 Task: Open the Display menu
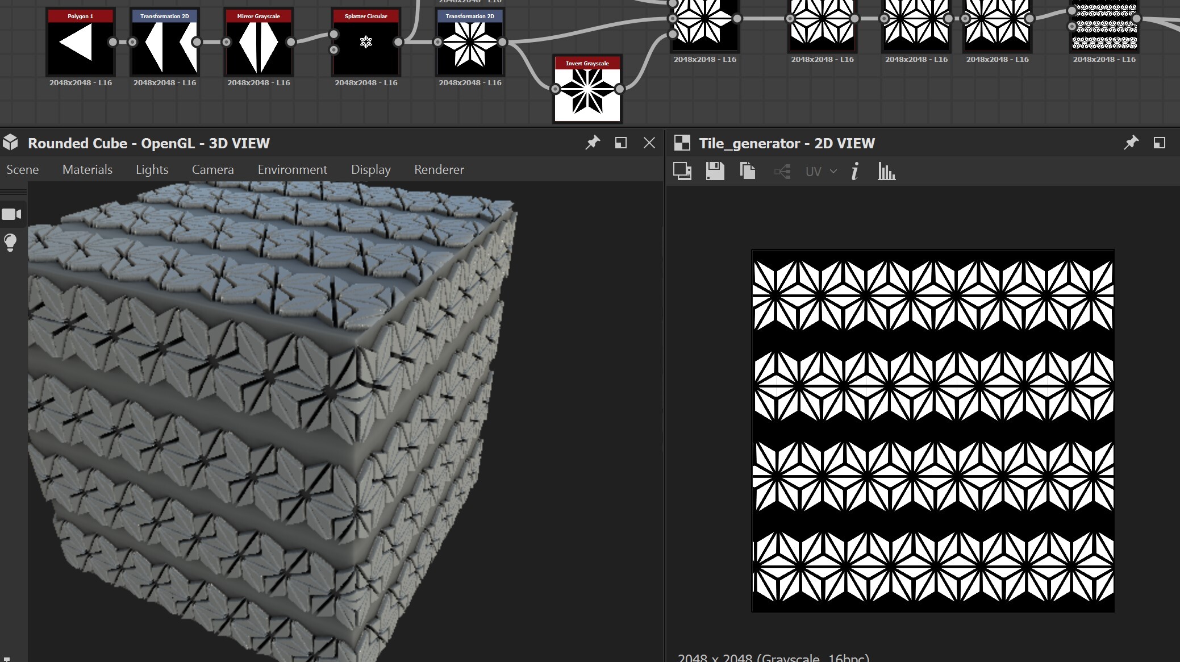[371, 169]
